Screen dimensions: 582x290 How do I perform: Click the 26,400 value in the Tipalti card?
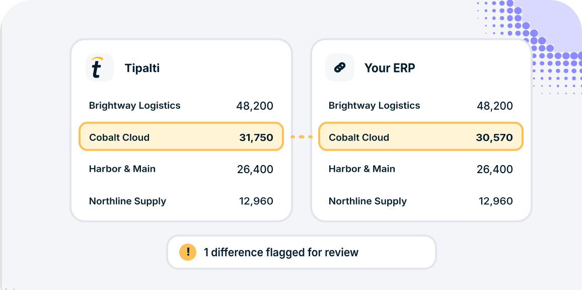(255, 170)
